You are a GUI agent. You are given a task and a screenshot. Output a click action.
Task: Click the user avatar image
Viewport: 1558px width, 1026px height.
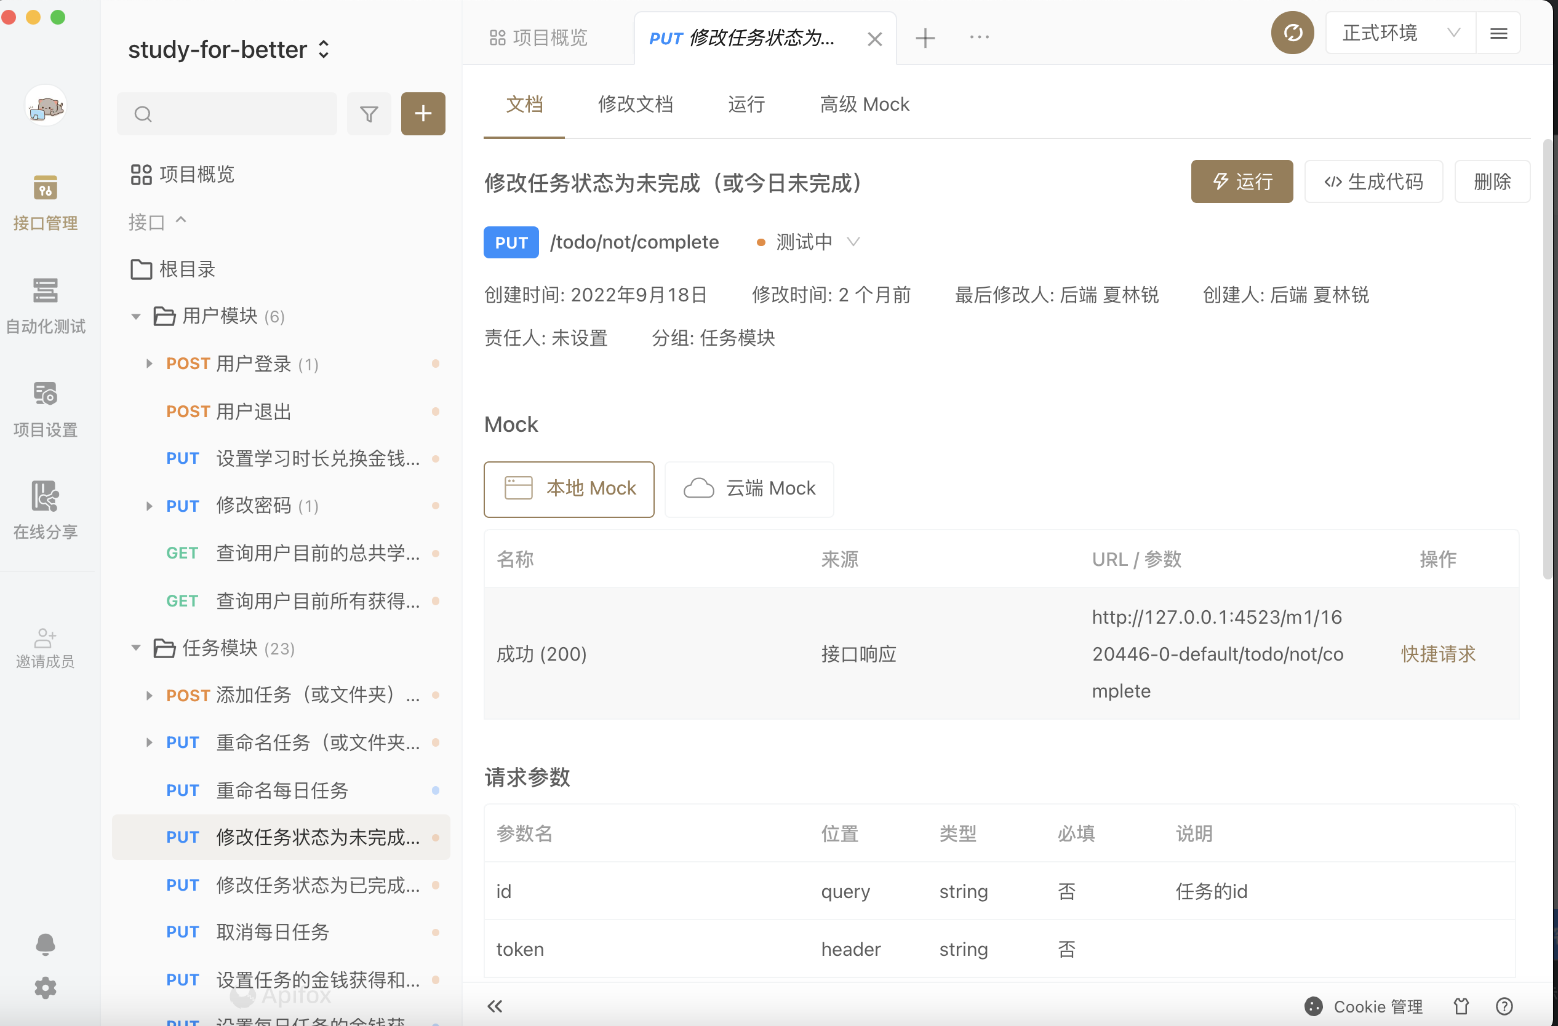(45, 105)
